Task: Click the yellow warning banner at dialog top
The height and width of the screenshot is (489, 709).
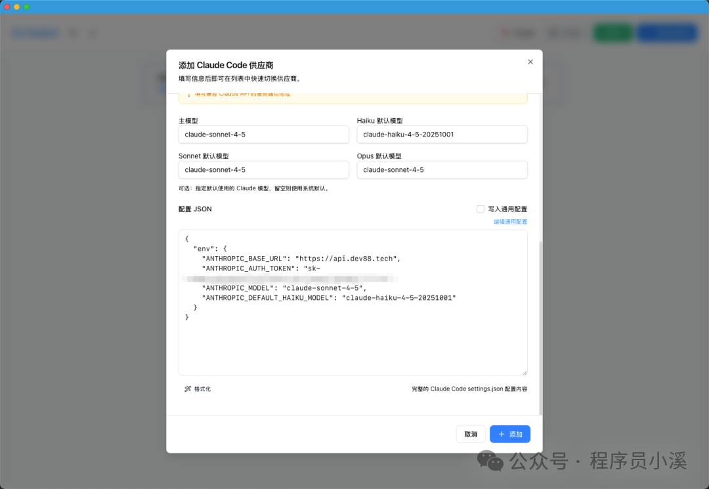Action: (x=353, y=95)
